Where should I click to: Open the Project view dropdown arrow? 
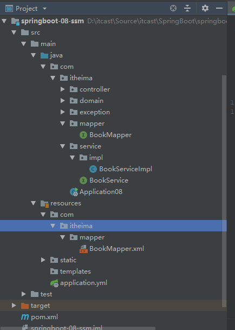click(x=44, y=9)
